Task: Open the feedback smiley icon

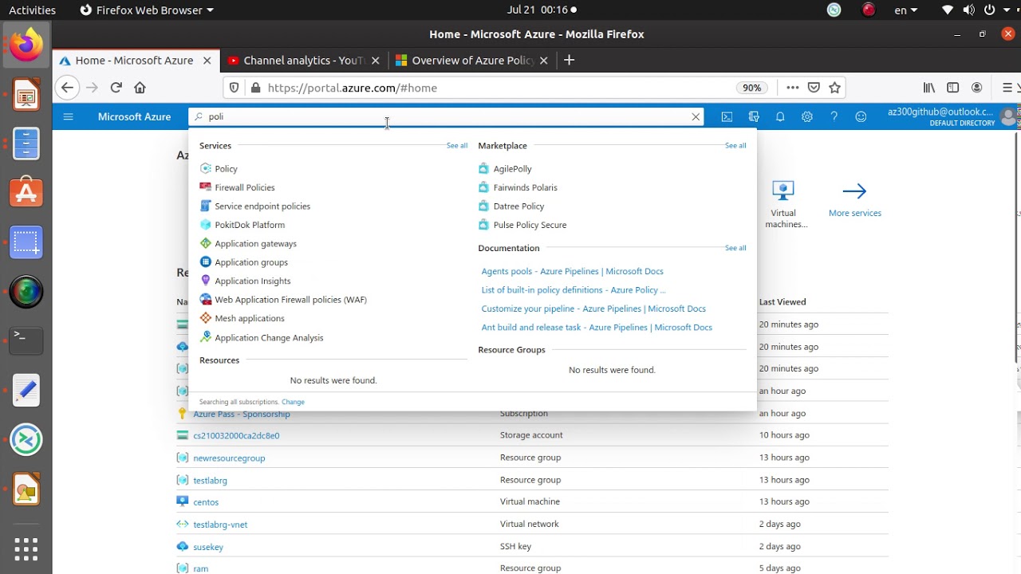Action: [x=861, y=116]
